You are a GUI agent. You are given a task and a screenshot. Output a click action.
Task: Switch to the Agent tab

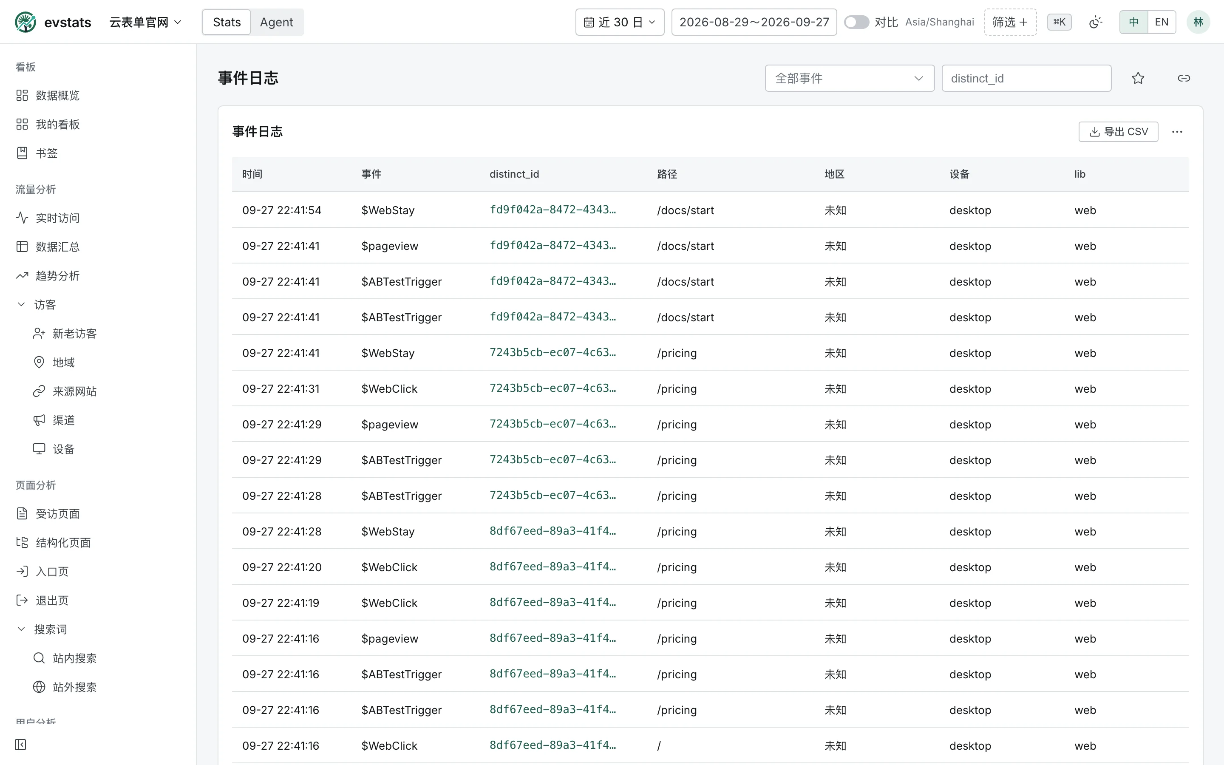pyautogui.click(x=276, y=22)
